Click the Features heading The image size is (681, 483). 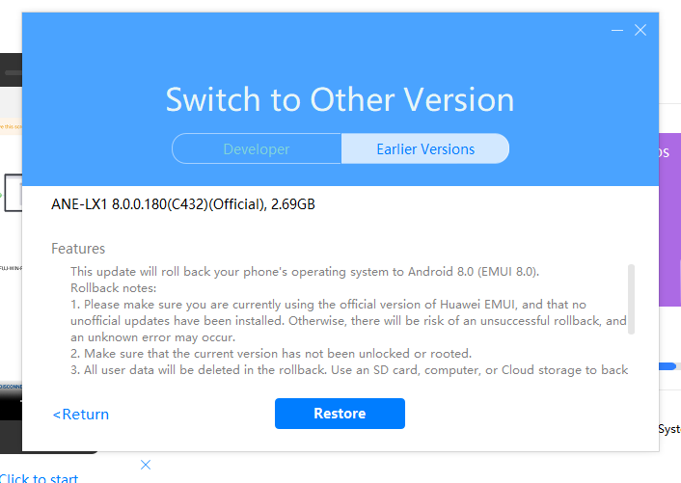(78, 249)
